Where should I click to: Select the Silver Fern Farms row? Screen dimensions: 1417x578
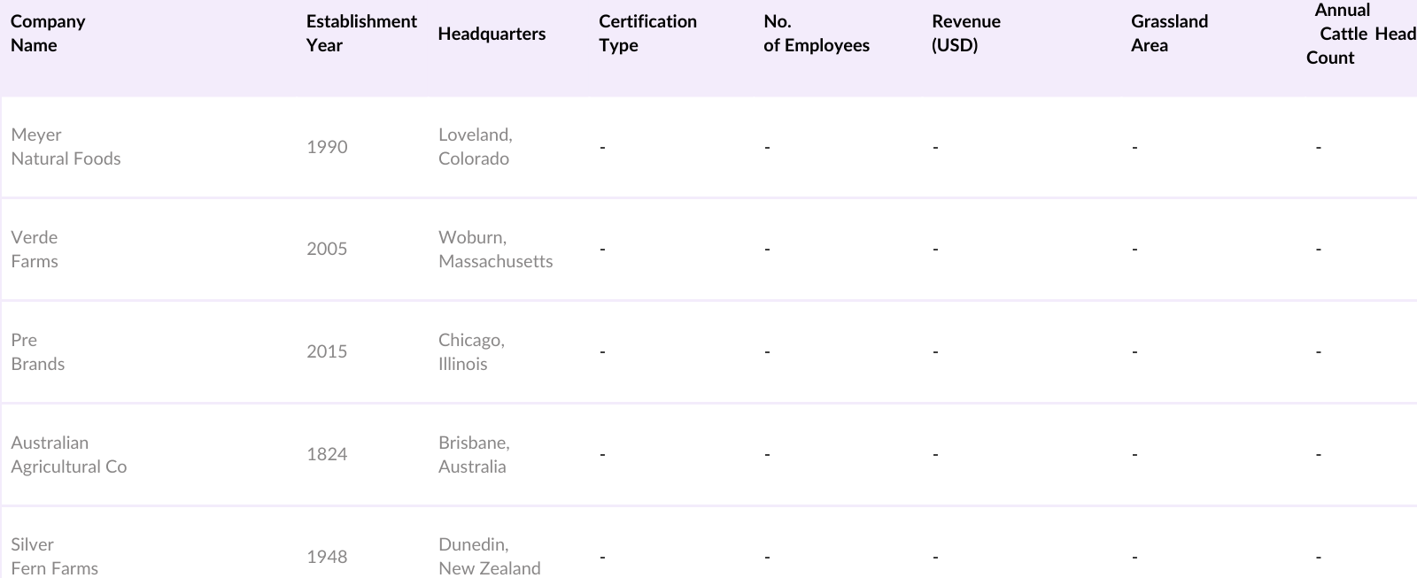tap(54, 557)
